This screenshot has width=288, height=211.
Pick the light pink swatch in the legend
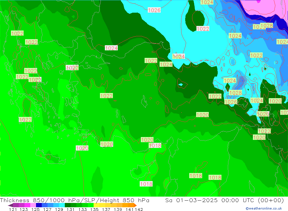[33, 205]
